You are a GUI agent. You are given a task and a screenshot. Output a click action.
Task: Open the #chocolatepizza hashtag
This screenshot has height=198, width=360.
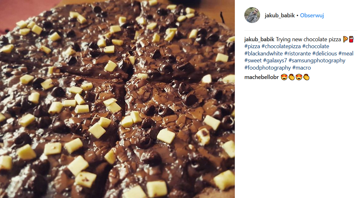tap(281, 46)
